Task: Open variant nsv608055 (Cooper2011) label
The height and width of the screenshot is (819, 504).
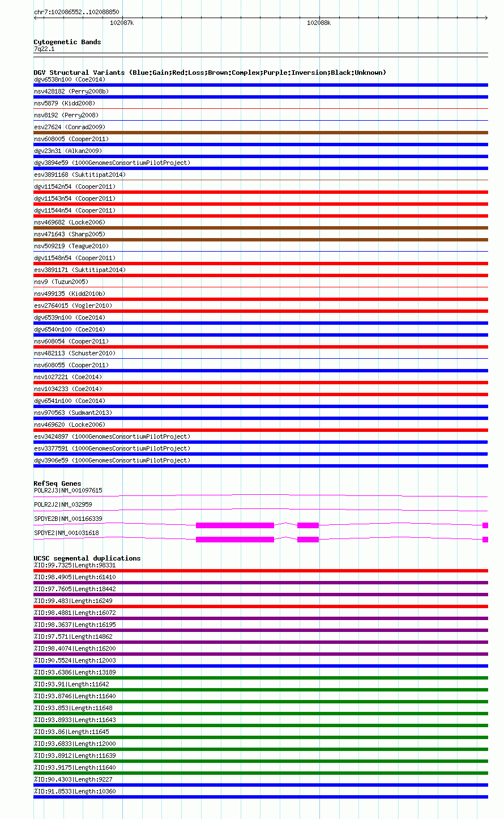Action: pyautogui.click(x=71, y=365)
